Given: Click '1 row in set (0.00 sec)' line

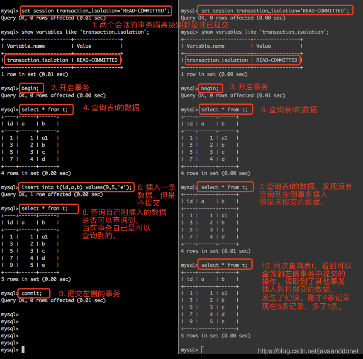Looking at the screenshot, I should [x=214, y=74].
